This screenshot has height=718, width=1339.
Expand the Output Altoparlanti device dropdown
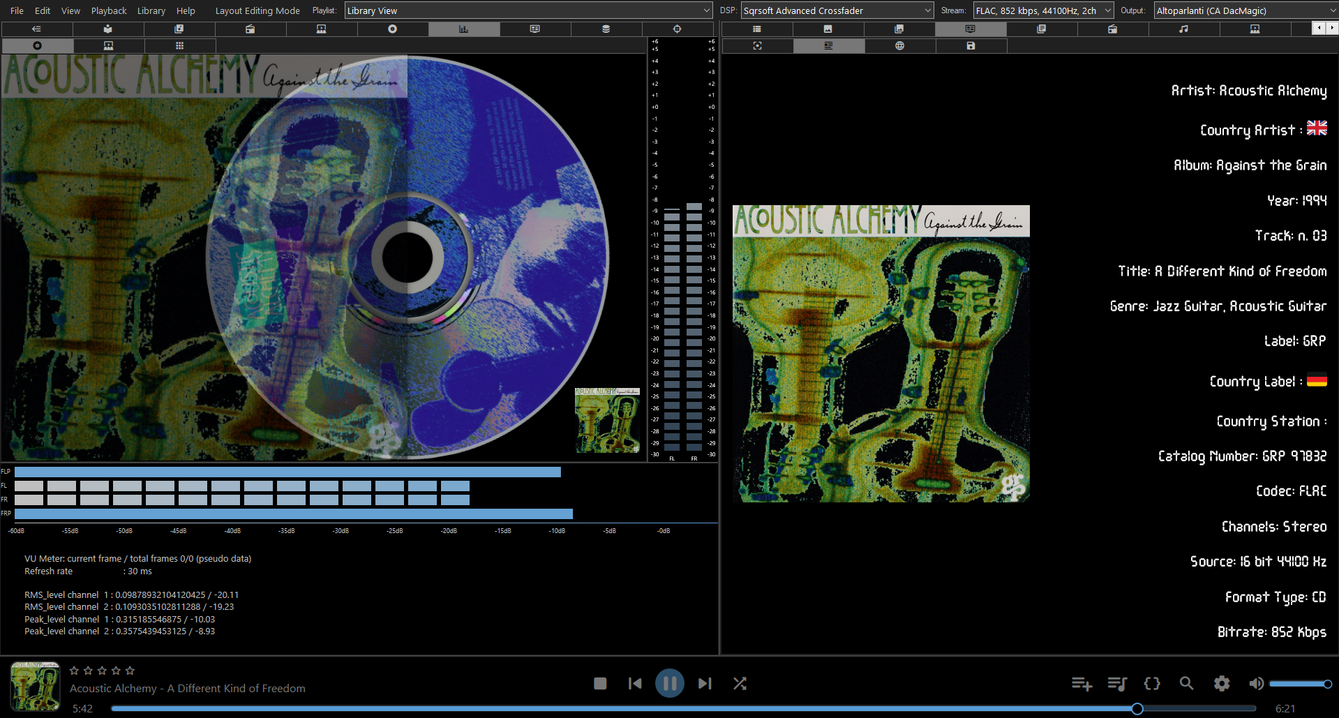pyautogui.click(x=1246, y=10)
